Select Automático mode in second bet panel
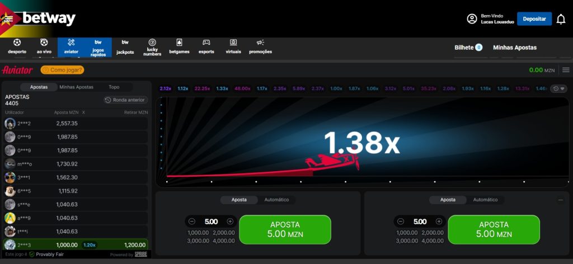This screenshot has width=573, height=264. click(x=485, y=200)
